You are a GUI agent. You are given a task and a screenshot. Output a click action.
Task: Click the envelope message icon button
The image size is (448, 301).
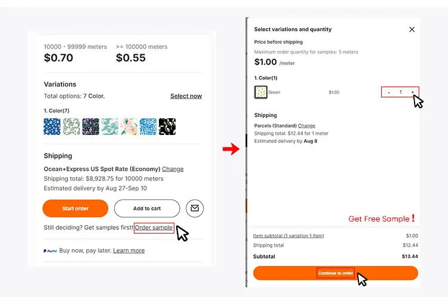pos(195,208)
